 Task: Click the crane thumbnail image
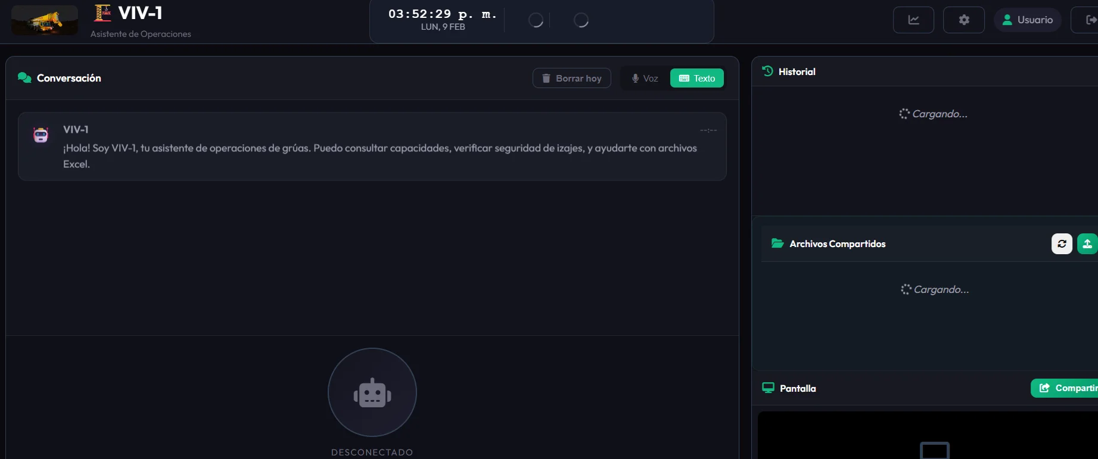[x=45, y=20]
